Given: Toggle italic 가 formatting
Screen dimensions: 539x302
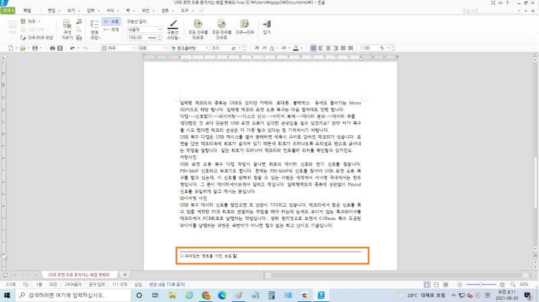Looking at the screenshot, I should click(264, 48).
